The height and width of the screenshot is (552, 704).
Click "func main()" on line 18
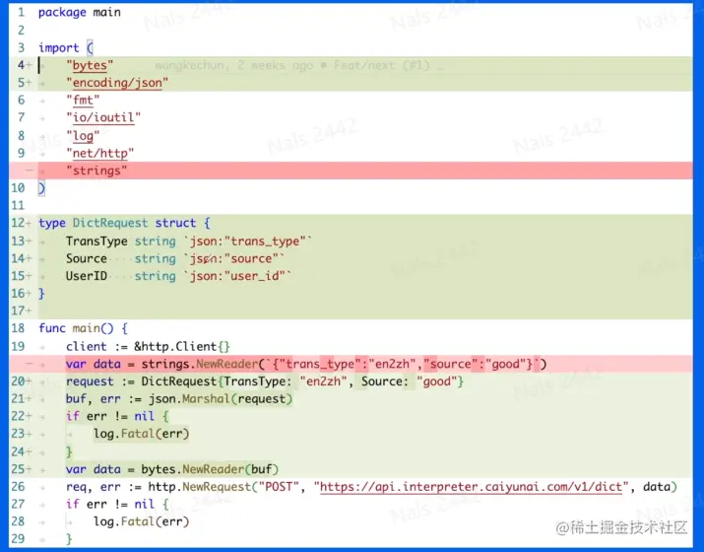coord(76,328)
